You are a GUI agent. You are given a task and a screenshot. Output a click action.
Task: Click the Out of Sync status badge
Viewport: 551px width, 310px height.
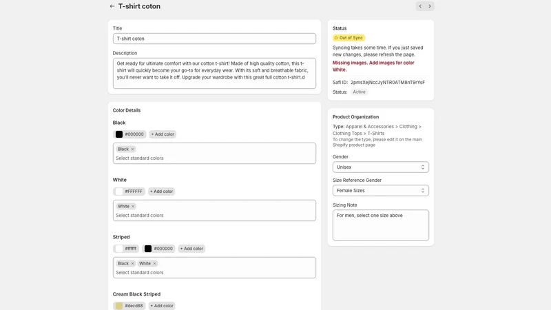click(x=349, y=38)
